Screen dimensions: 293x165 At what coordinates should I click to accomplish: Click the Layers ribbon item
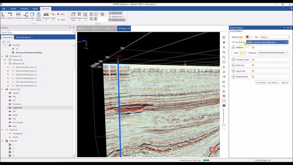tap(61, 19)
